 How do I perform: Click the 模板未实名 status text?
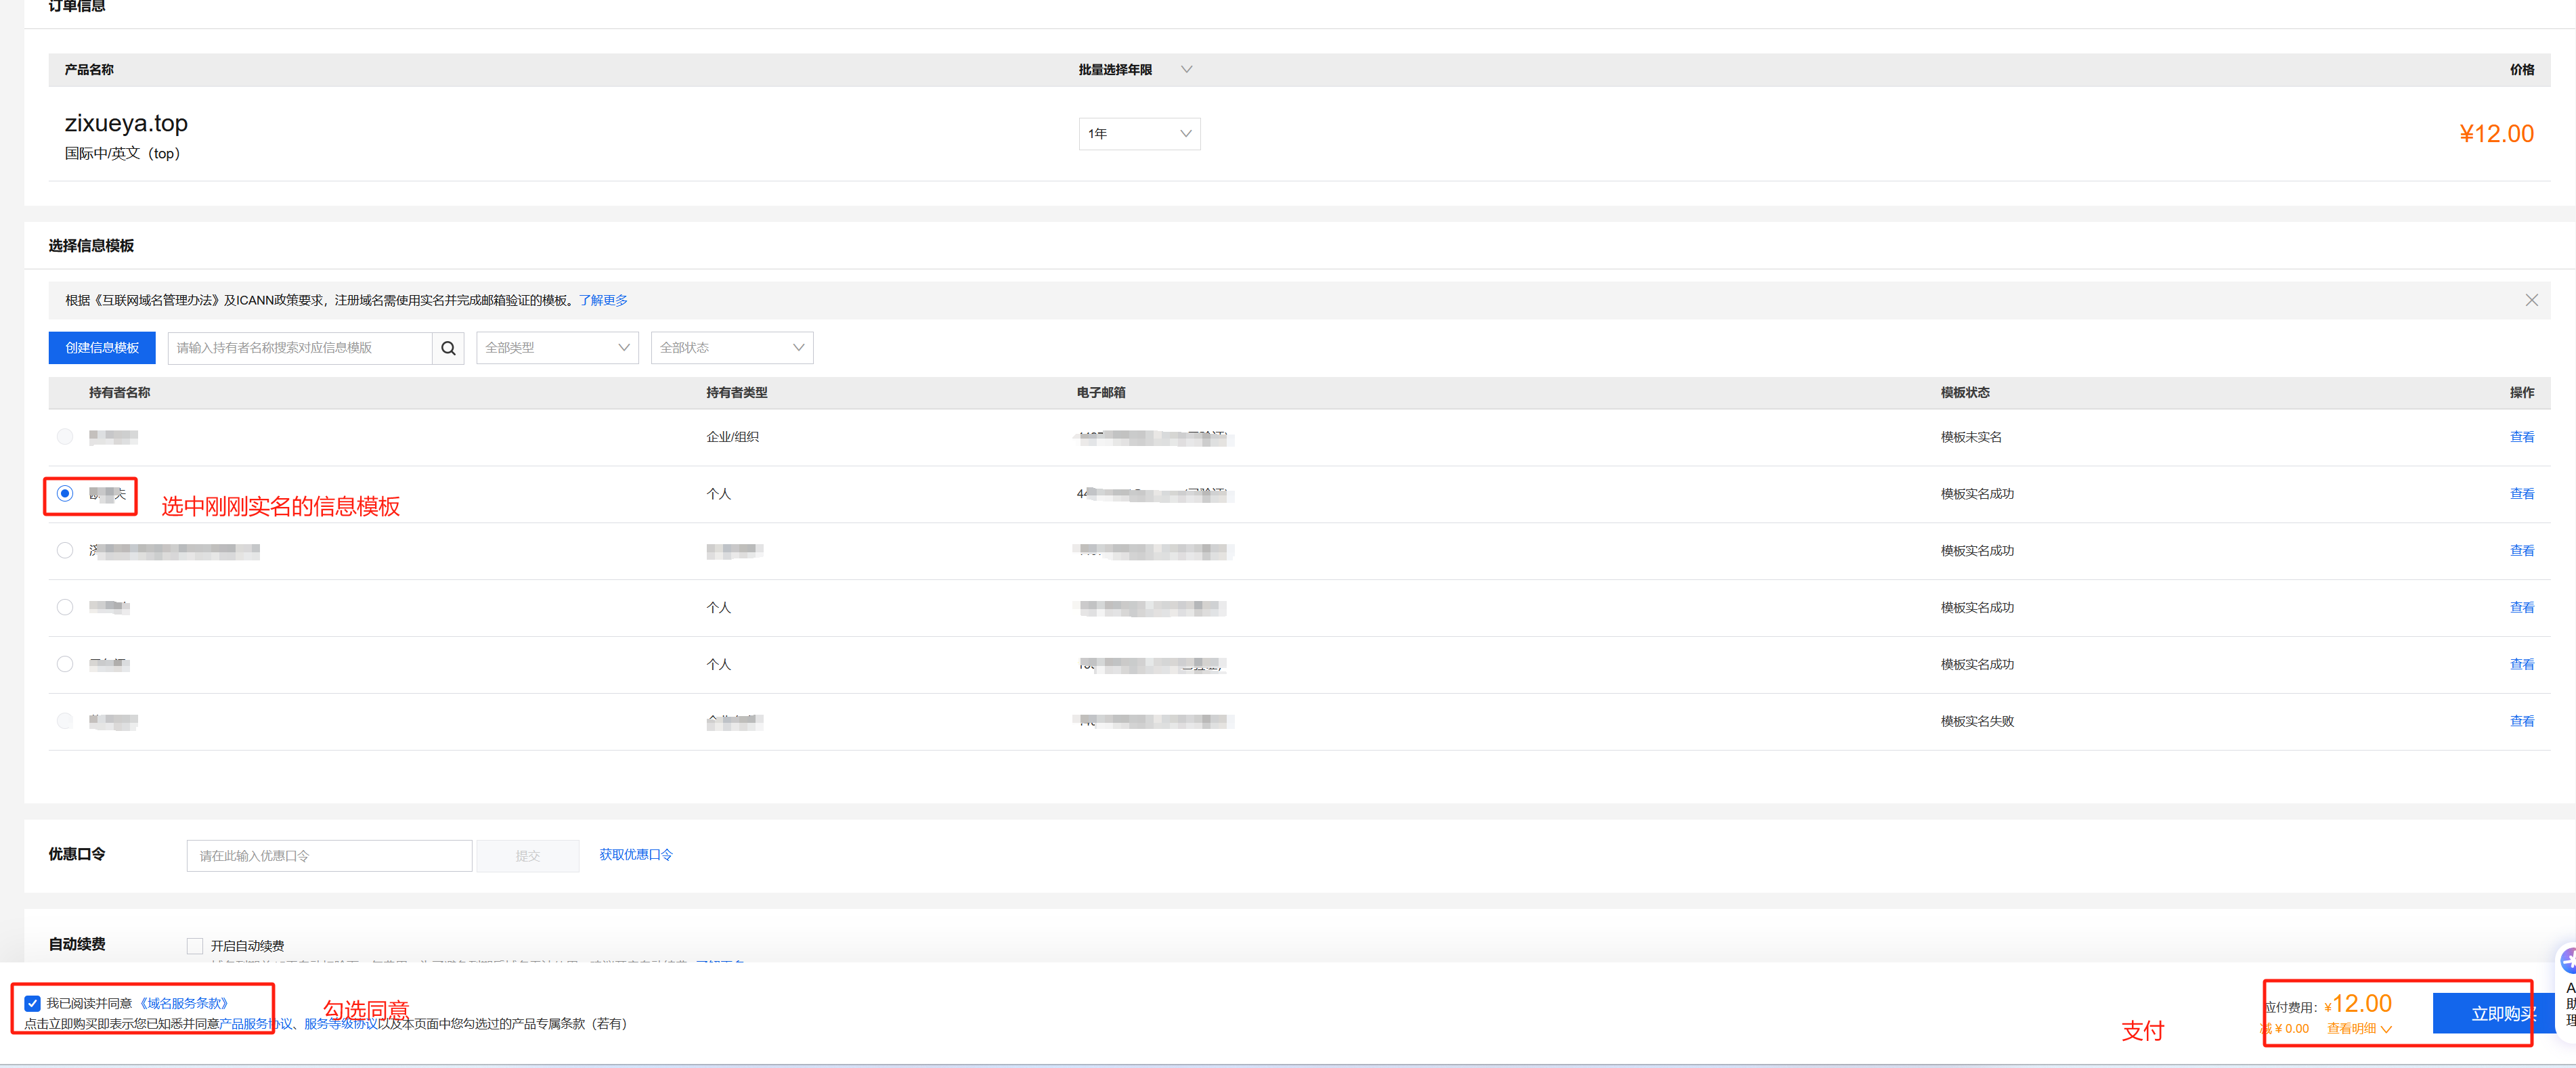tap(1971, 437)
